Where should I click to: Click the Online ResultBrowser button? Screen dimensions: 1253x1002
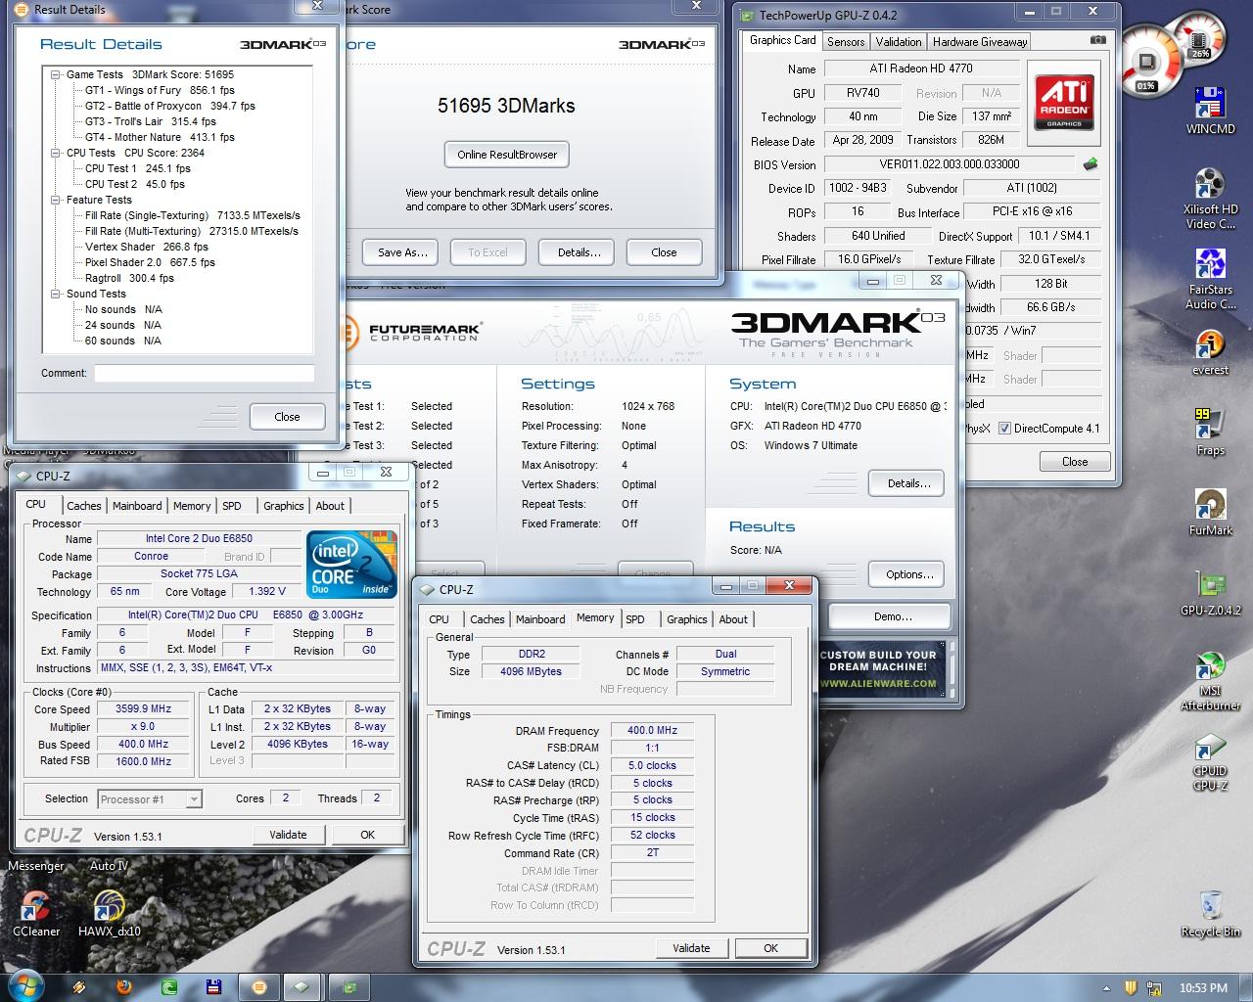coord(507,155)
